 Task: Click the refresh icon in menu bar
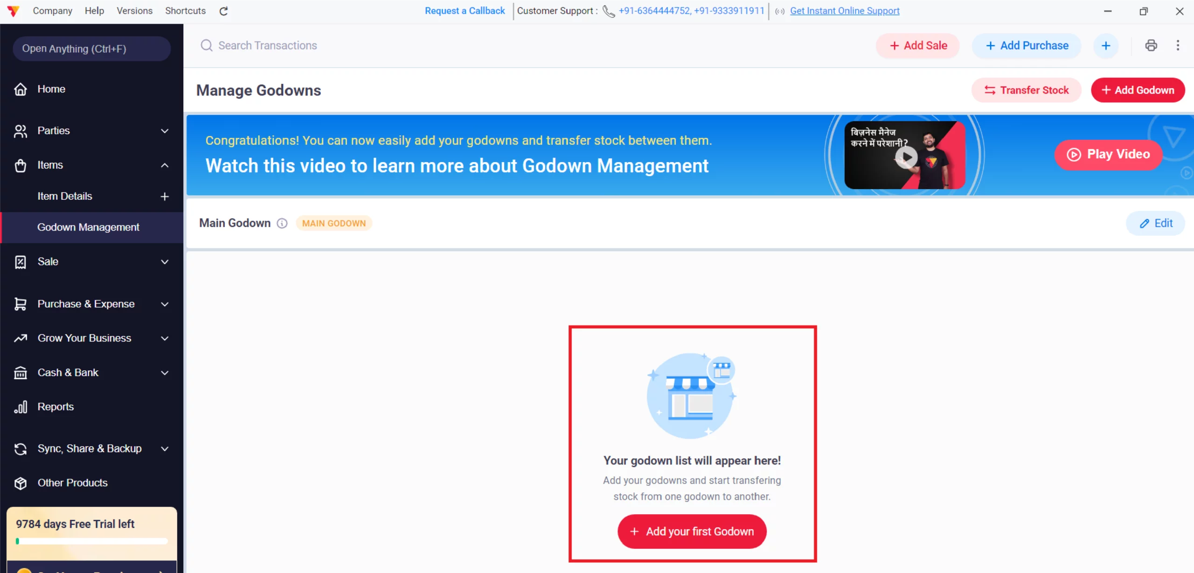click(x=223, y=11)
